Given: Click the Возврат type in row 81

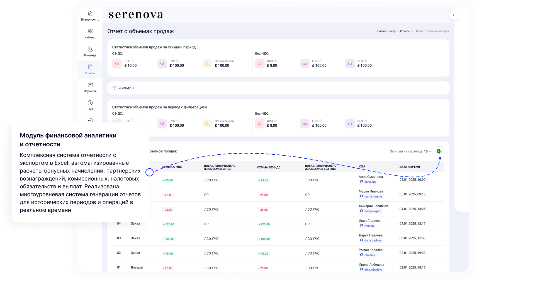Looking at the screenshot, I should click(x=137, y=267).
